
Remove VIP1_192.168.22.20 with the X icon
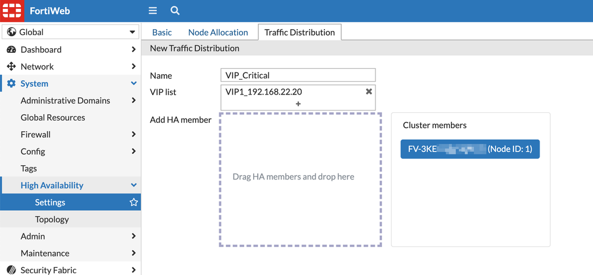point(369,91)
